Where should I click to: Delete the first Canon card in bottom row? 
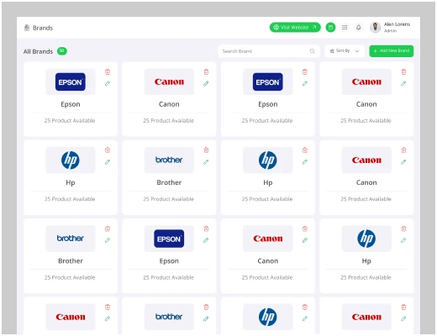point(108,307)
